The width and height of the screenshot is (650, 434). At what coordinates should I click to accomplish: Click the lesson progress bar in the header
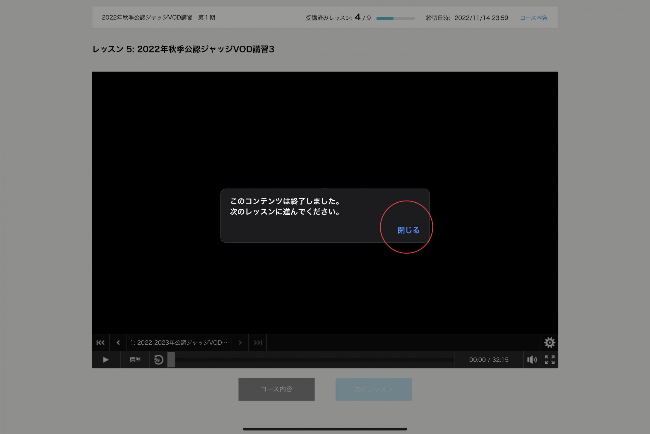(x=395, y=18)
